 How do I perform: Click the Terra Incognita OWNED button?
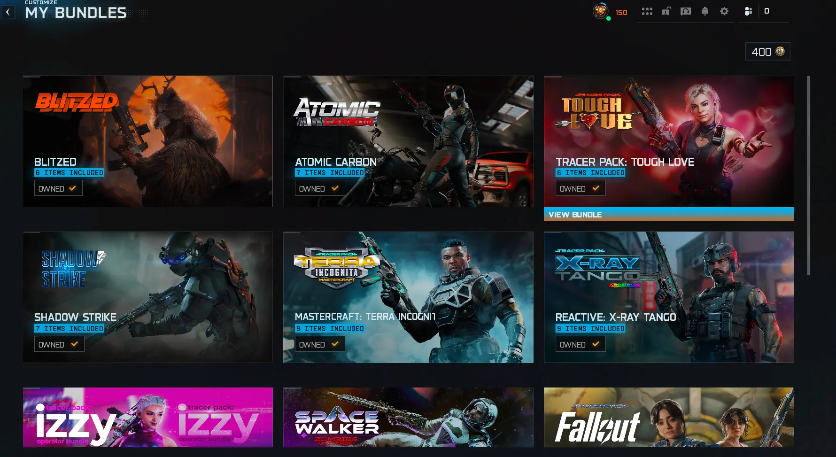(320, 344)
